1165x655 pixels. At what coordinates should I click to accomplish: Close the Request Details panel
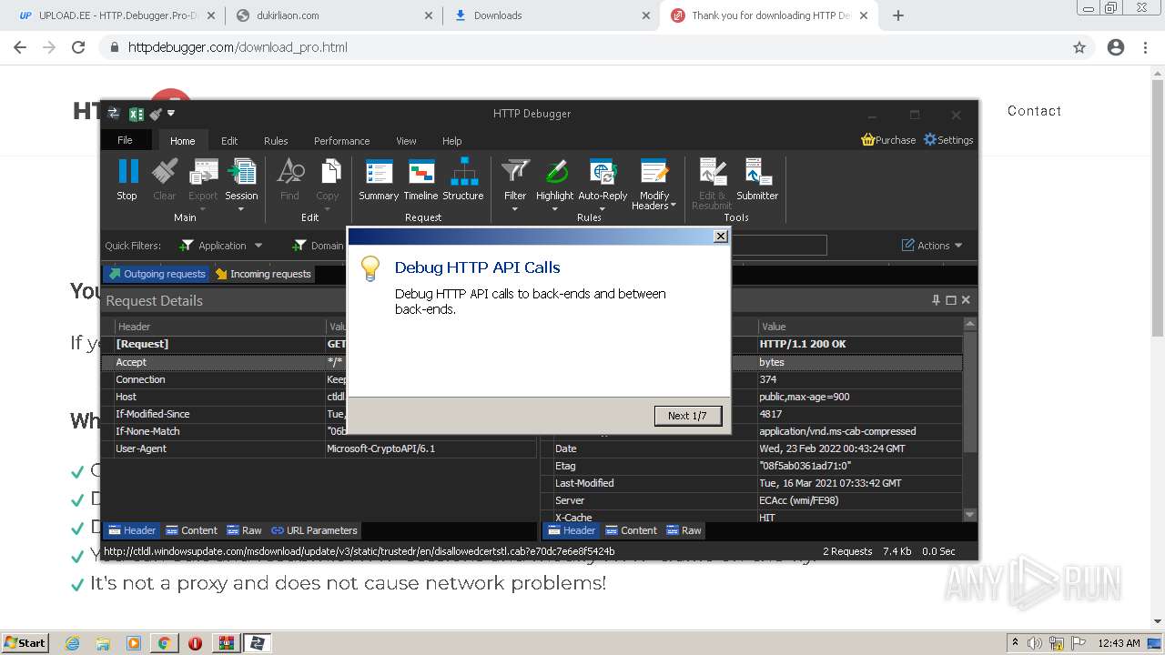pos(966,300)
